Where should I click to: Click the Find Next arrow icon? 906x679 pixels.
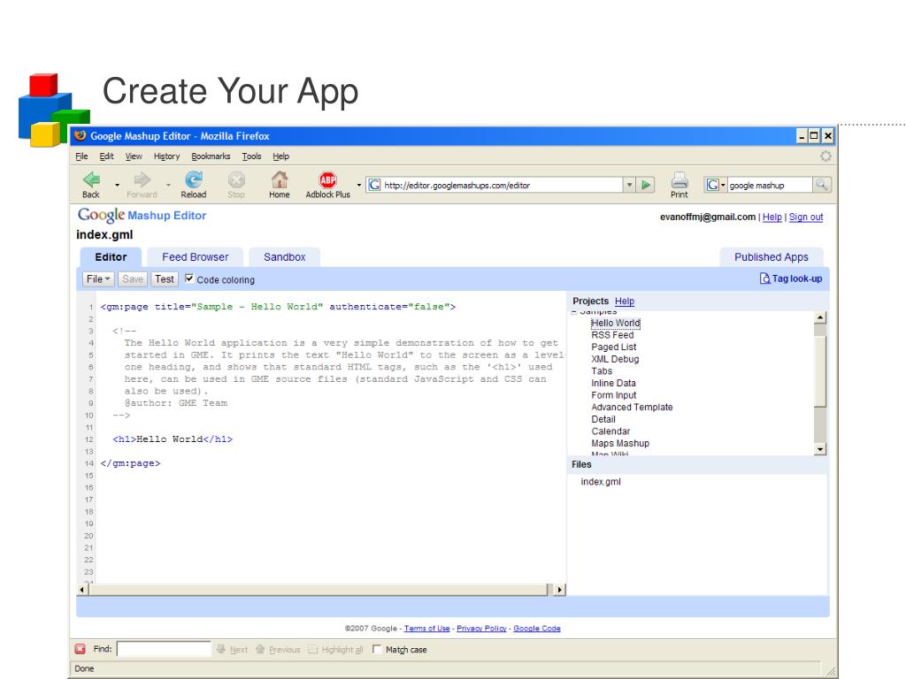220,649
